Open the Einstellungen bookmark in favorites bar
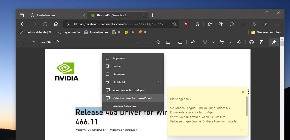Viewport: 290px width, 140px height. click(x=96, y=32)
